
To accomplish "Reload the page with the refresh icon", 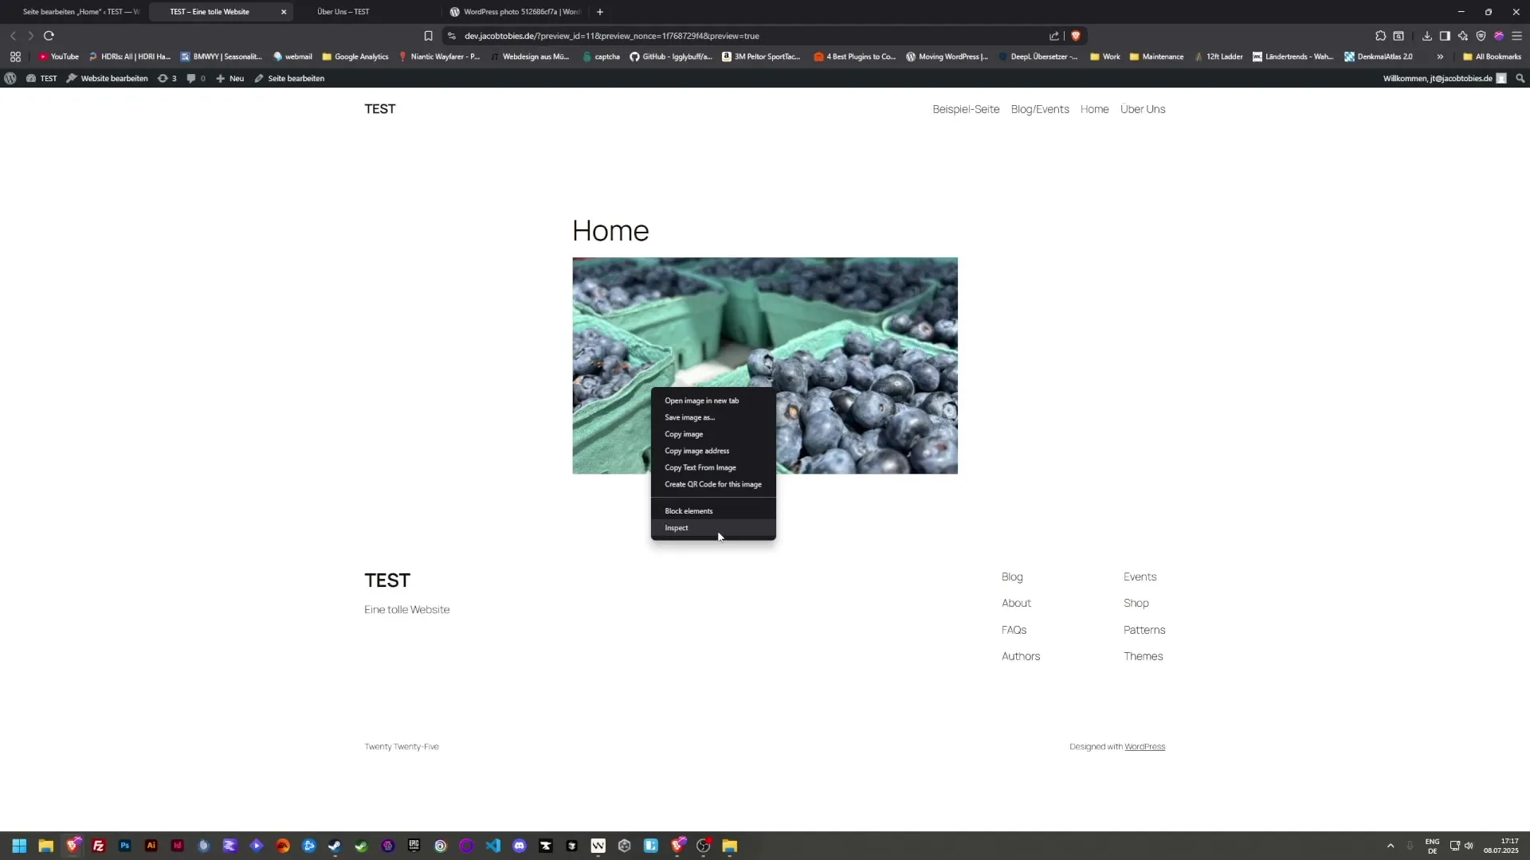I will coord(49,36).
